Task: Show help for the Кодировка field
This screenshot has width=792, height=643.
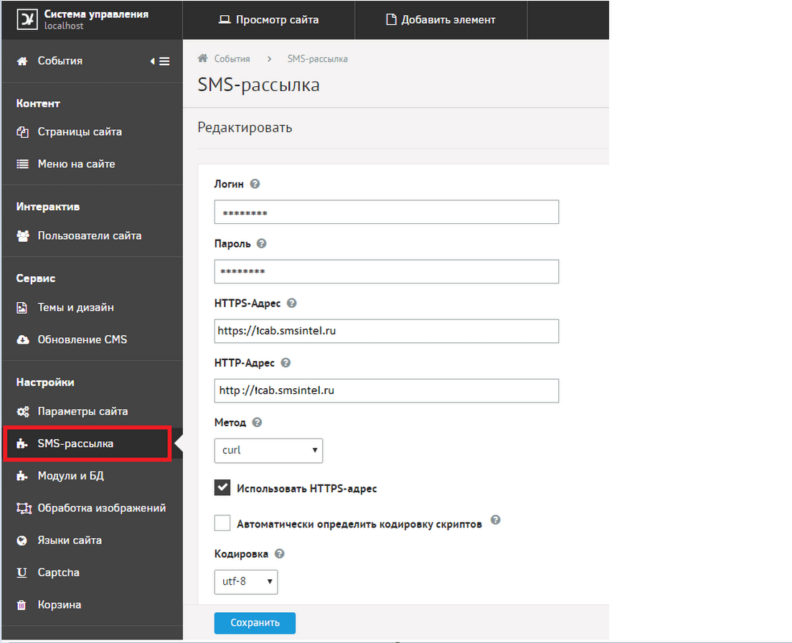Action: tap(279, 553)
